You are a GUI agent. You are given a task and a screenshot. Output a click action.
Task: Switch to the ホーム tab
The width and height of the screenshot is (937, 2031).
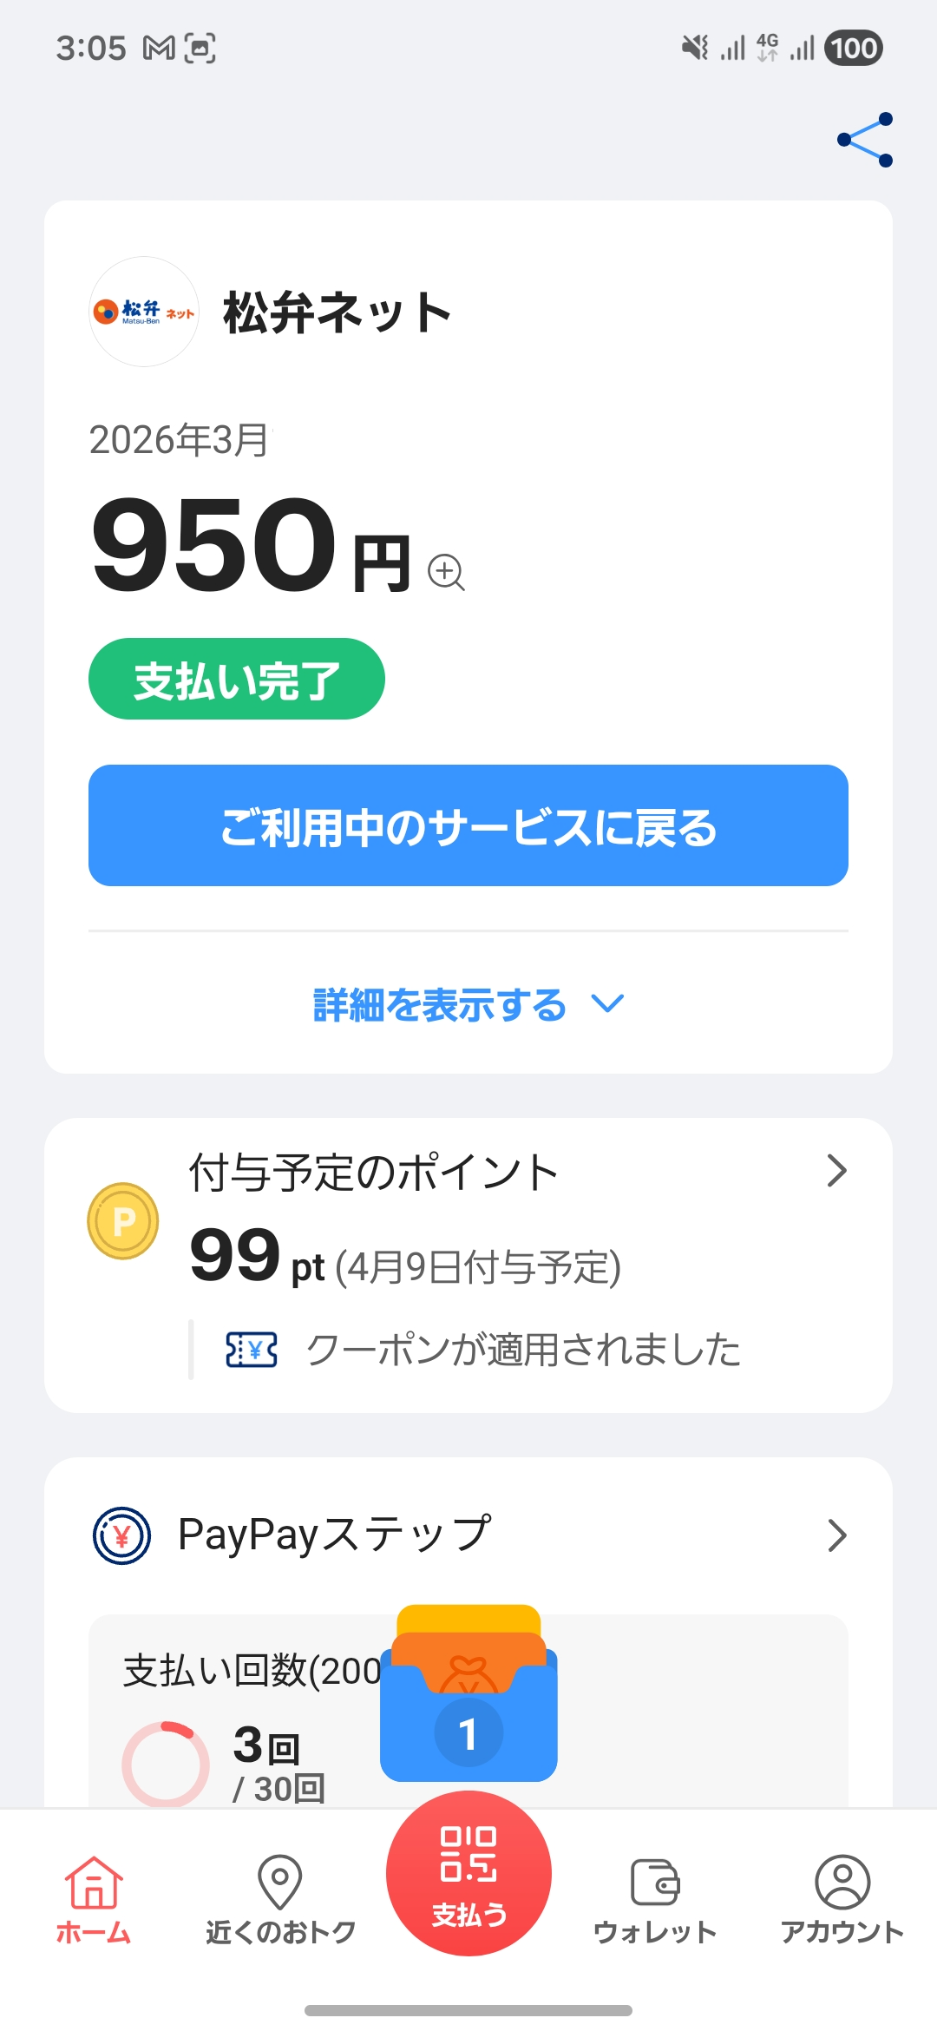point(94,1898)
